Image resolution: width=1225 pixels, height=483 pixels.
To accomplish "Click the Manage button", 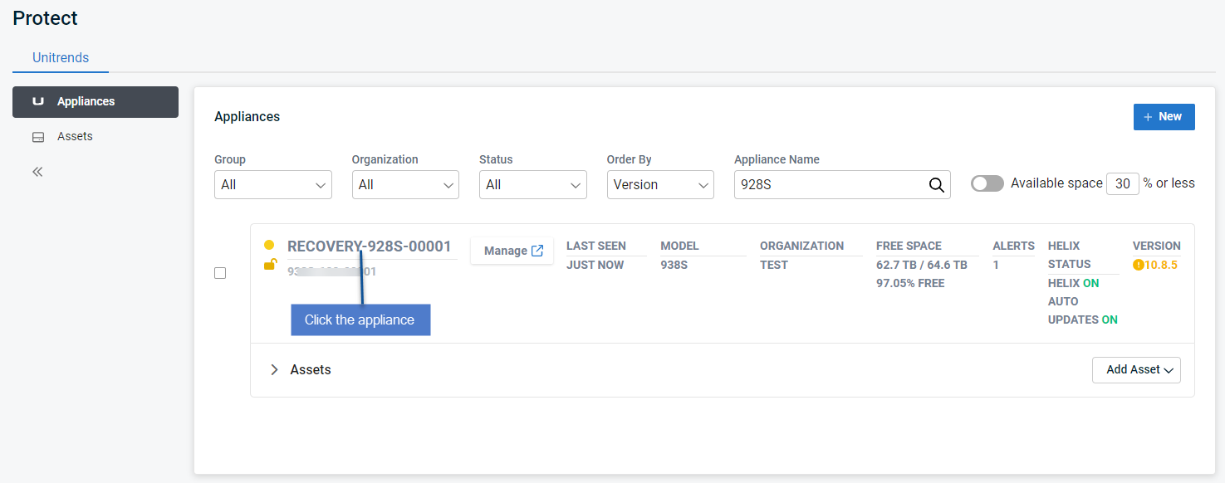I will click(512, 251).
